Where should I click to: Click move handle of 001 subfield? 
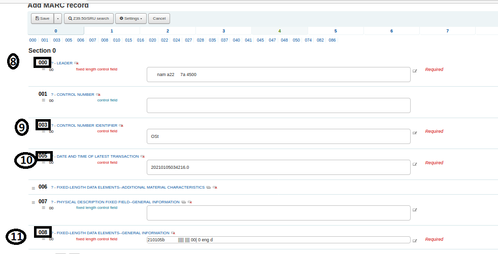click(44, 100)
